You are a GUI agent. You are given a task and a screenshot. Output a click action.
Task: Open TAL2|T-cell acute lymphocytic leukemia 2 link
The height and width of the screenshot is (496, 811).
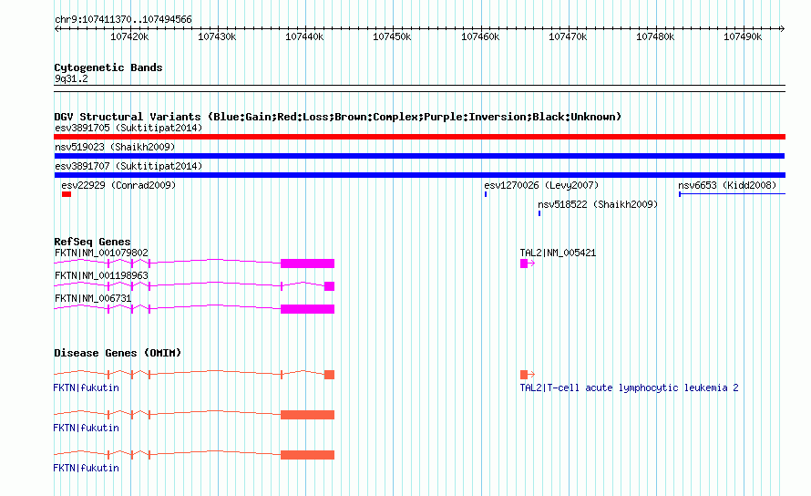click(629, 387)
